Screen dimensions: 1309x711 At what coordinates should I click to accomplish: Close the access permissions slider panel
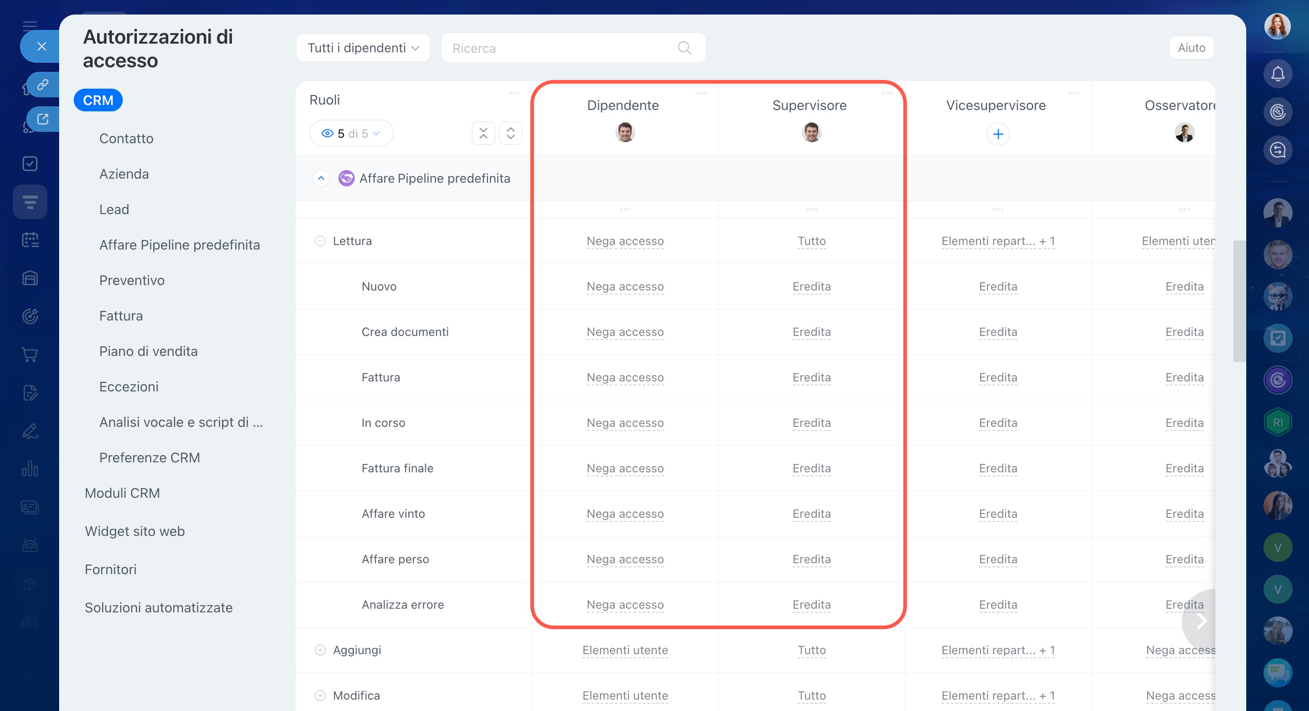[42, 47]
